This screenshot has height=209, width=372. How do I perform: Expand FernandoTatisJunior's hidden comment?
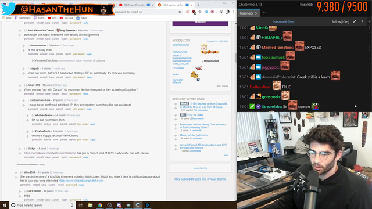pos(33,60)
